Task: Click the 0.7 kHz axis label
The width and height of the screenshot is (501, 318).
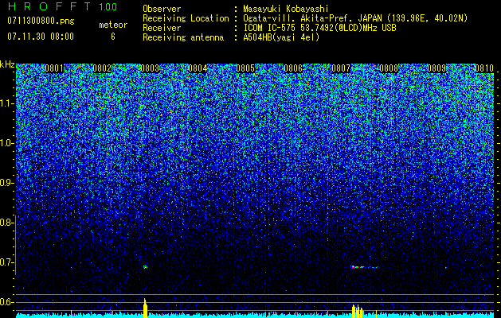Action: tap(6, 262)
